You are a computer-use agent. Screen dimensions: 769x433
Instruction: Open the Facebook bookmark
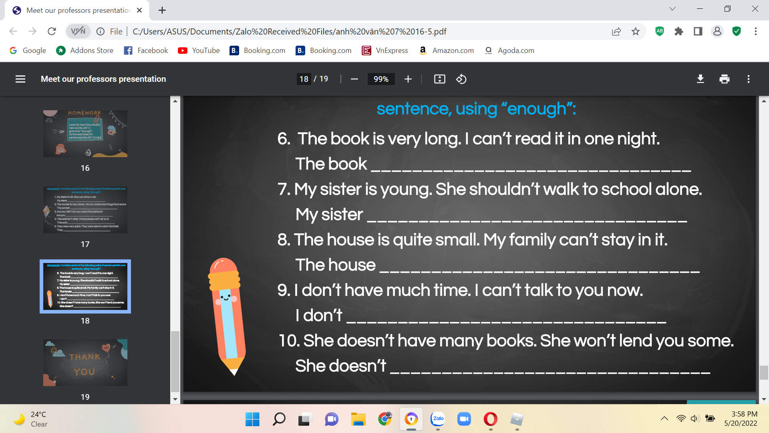[x=146, y=51]
